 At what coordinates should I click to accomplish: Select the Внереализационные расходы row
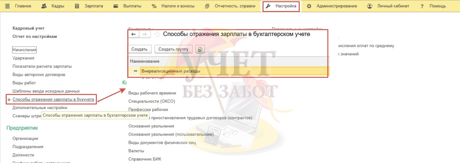coord(229,71)
